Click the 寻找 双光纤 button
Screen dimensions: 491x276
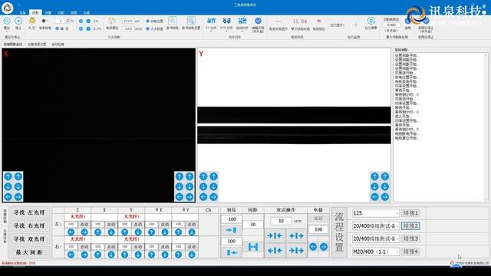pos(29,239)
